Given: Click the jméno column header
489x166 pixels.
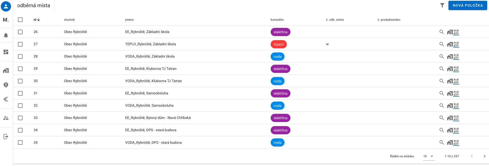Looking at the screenshot, I should [129, 20].
